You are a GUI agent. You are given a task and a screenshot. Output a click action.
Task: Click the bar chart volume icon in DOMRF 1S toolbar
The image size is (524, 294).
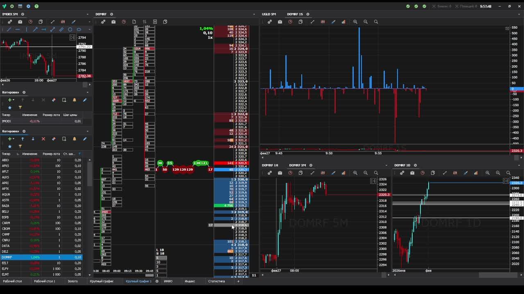pyautogui.click(x=343, y=22)
